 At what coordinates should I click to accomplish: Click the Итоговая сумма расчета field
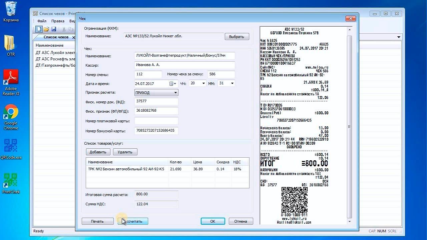(156, 194)
